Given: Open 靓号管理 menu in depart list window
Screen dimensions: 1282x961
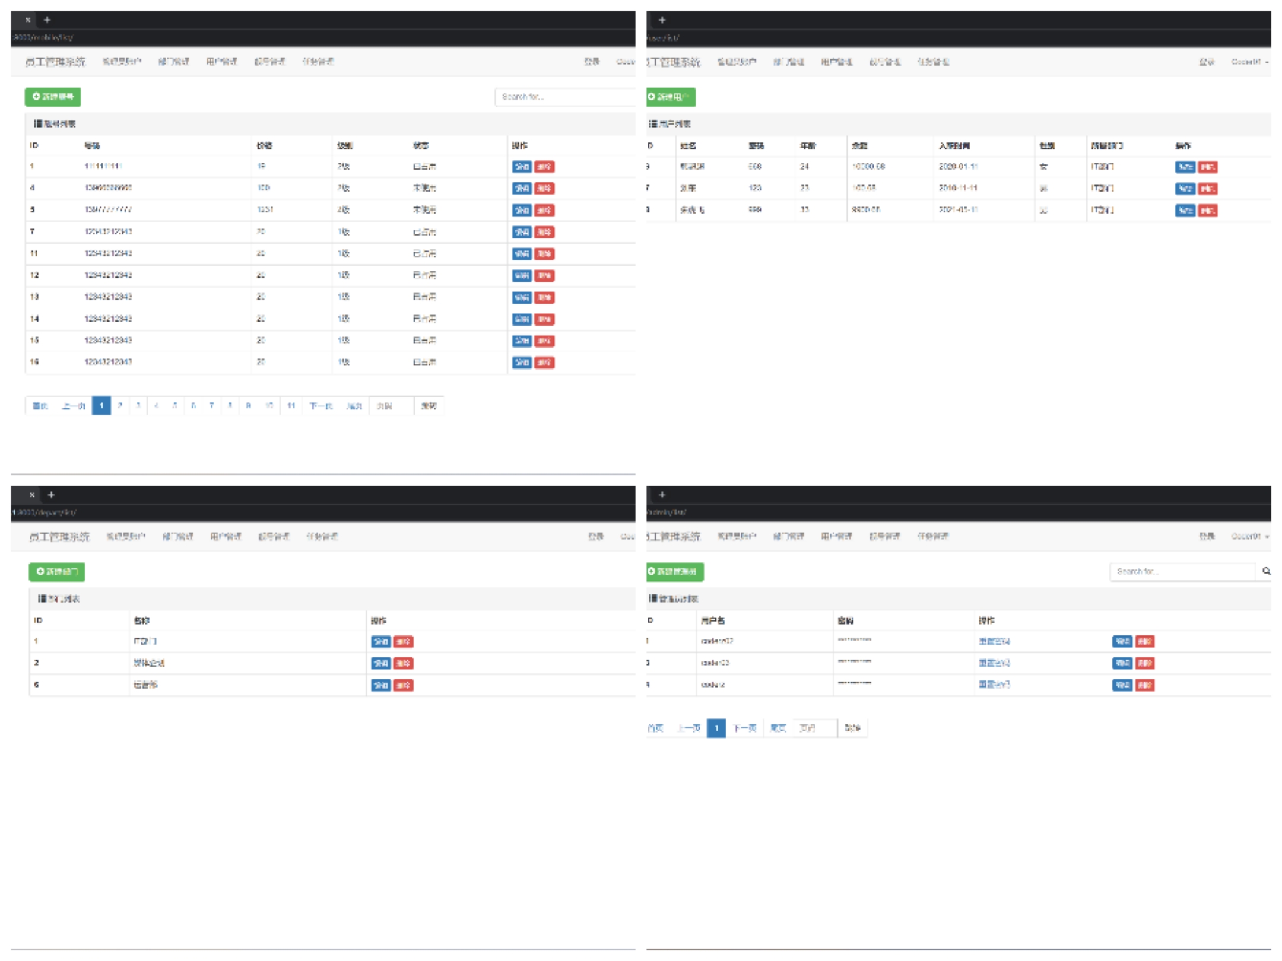Looking at the screenshot, I should (x=274, y=536).
